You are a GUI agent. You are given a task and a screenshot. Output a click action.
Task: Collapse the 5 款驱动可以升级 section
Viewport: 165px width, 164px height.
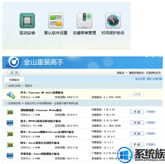point(6,103)
